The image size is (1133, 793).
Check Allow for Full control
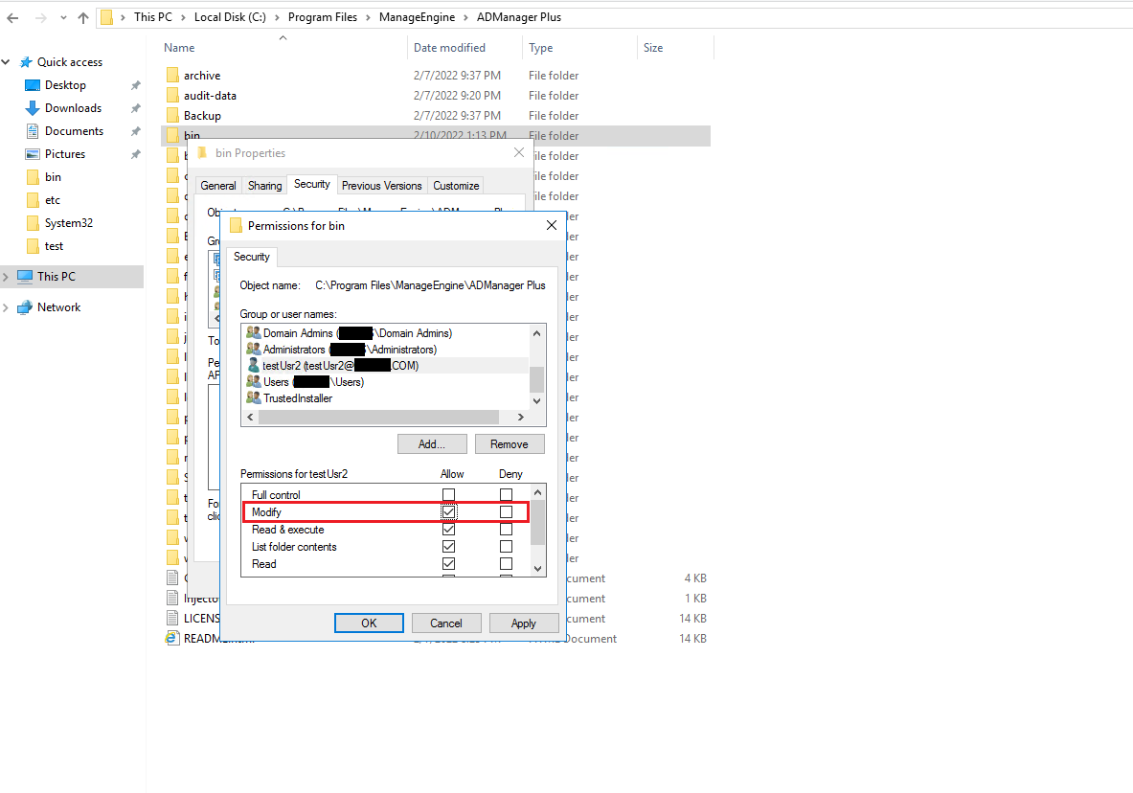449,494
